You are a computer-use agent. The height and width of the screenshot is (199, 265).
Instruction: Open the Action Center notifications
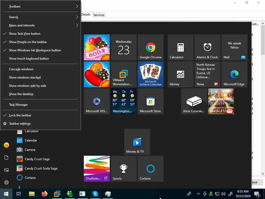point(257,194)
